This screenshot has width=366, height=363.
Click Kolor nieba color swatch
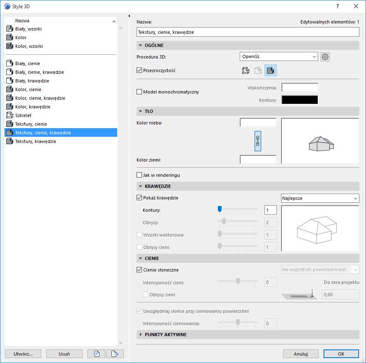[258, 123]
